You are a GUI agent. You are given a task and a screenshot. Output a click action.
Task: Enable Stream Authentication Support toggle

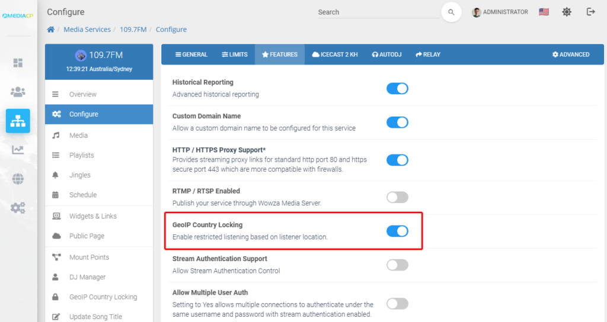pyautogui.click(x=397, y=265)
